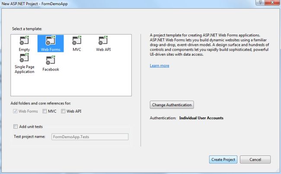The width and height of the screenshot is (281, 174).
Task: Click the Test project name field
Action: [x=90, y=137]
